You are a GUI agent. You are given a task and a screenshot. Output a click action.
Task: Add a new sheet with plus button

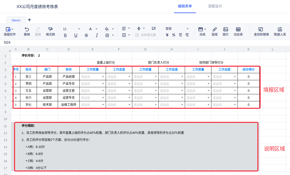(29, 20)
